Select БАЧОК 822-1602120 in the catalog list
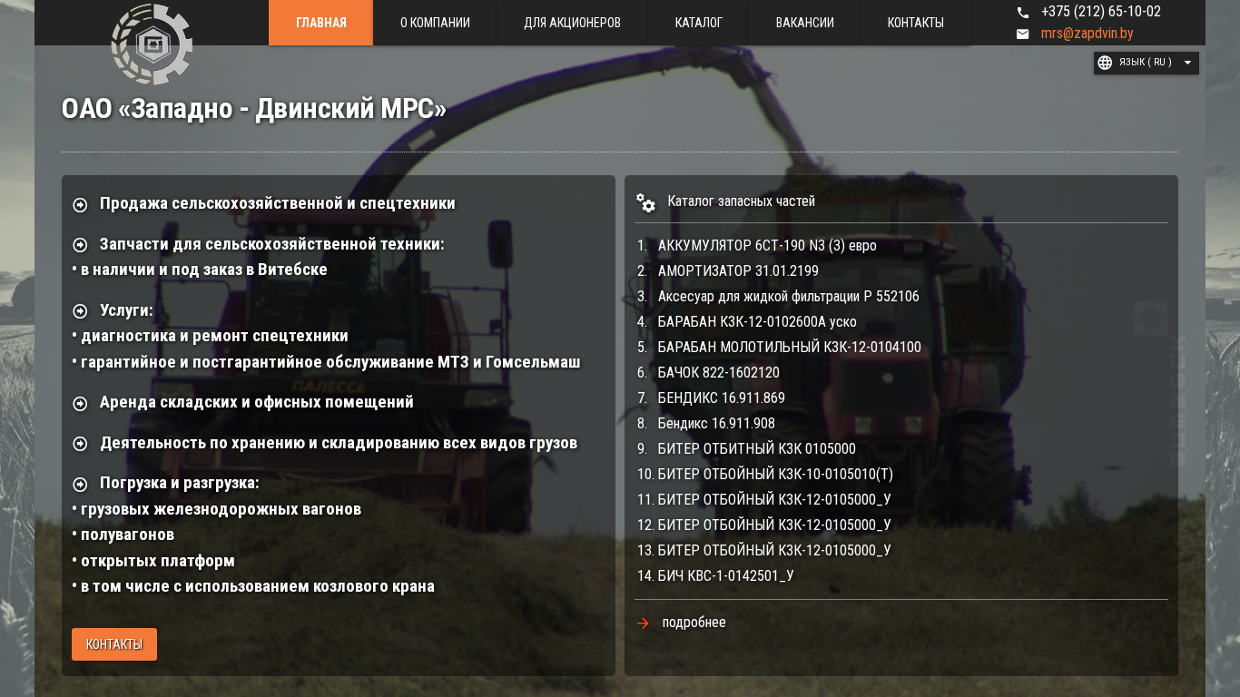The width and height of the screenshot is (1240, 697). tap(718, 373)
